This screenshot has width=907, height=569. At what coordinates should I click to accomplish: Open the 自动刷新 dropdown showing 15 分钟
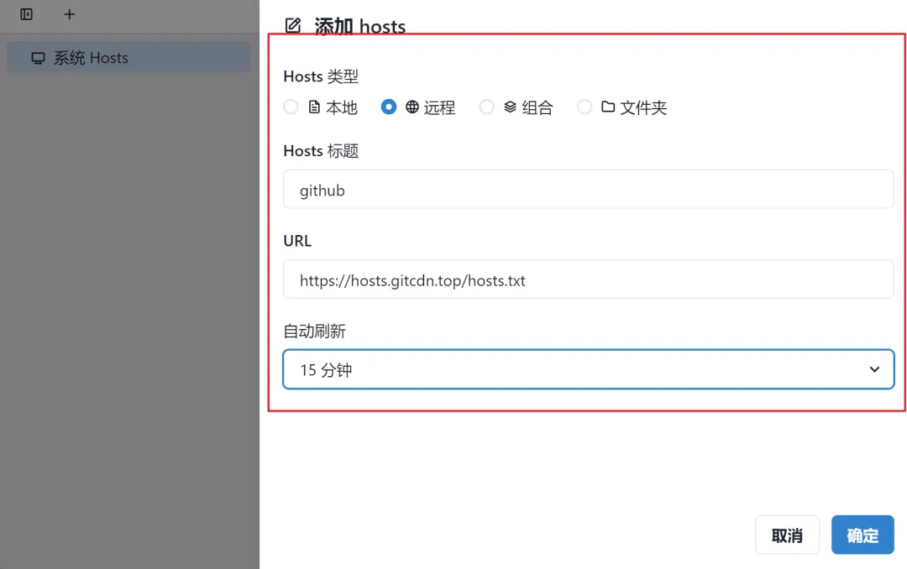tap(588, 369)
